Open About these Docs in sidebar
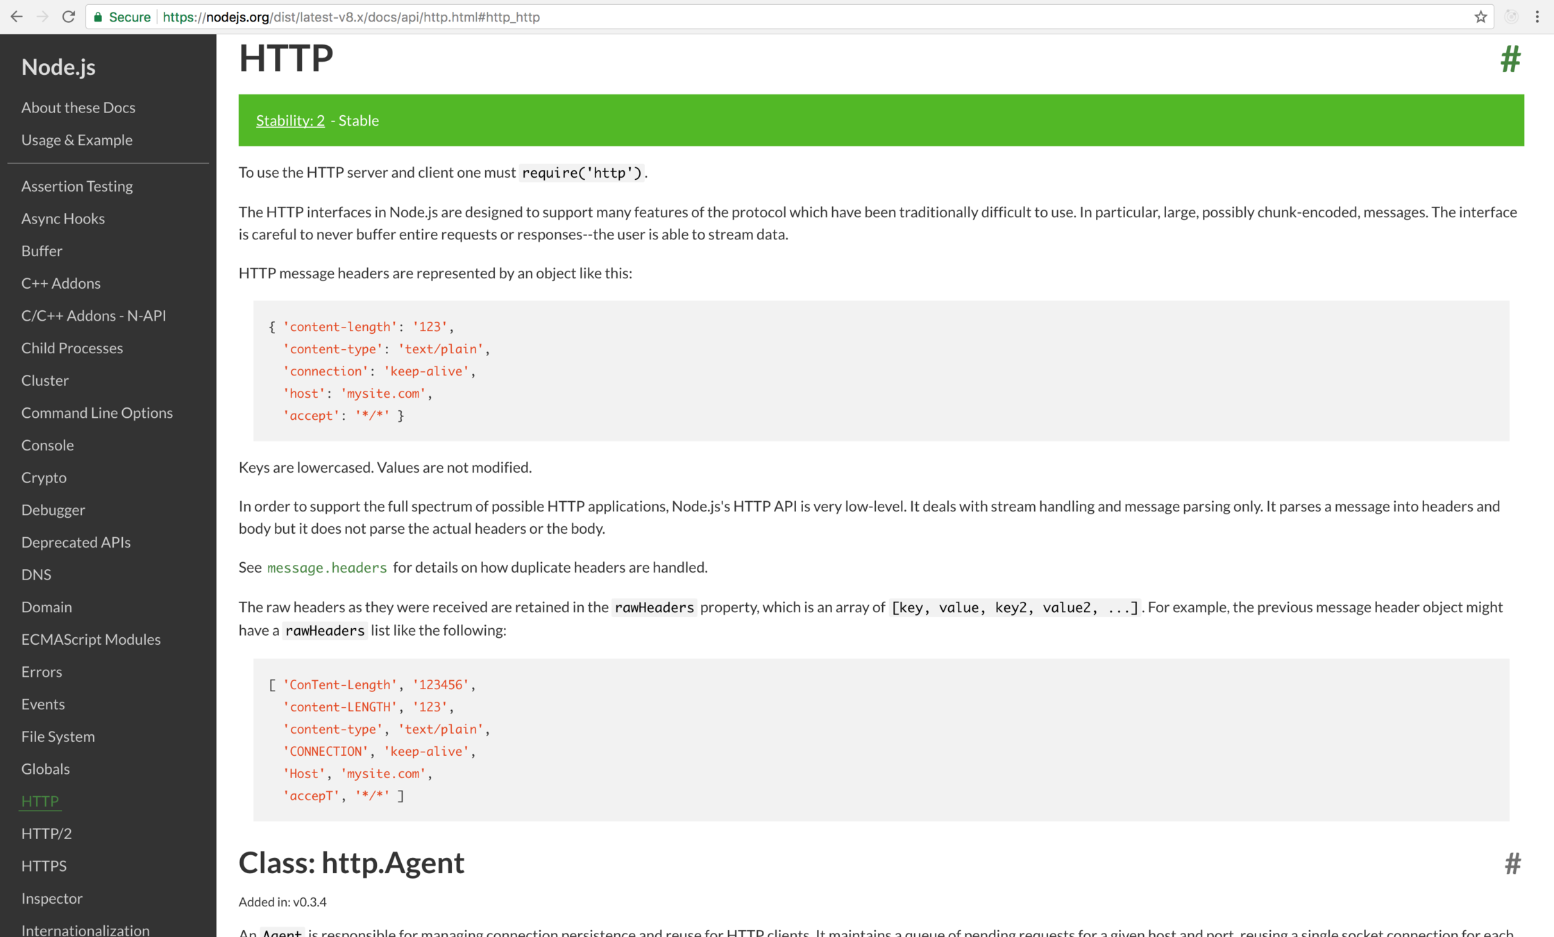The width and height of the screenshot is (1554, 937). point(78,108)
